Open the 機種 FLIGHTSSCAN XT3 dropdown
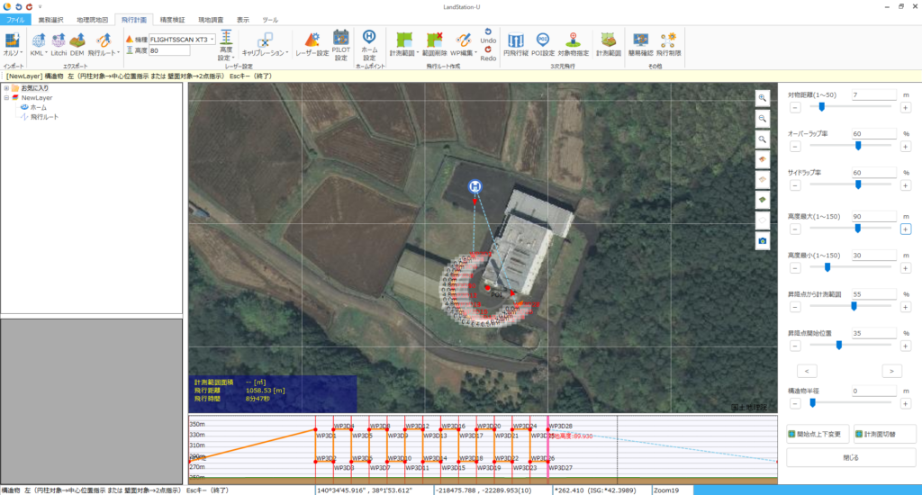This screenshot has width=922, height=495. [x=212, y=40]
